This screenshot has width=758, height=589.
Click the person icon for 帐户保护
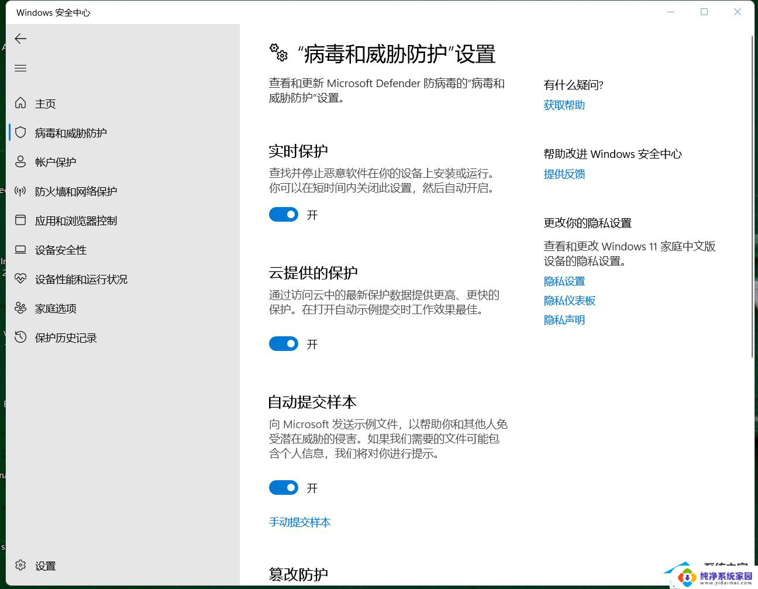click(20, 161)
